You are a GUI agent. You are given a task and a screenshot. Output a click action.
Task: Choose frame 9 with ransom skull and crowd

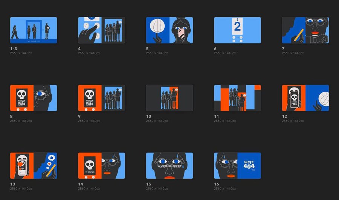pos(101,98)
